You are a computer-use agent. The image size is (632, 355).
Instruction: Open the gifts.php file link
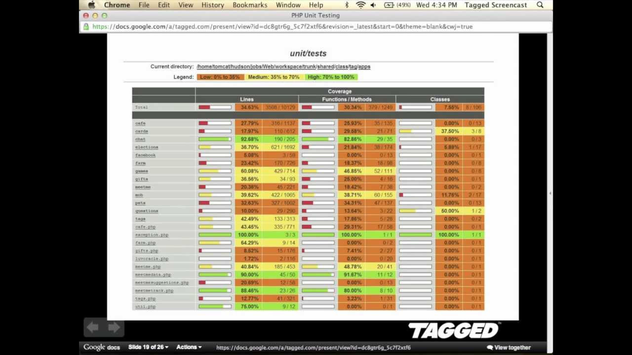tap(147, 250)
